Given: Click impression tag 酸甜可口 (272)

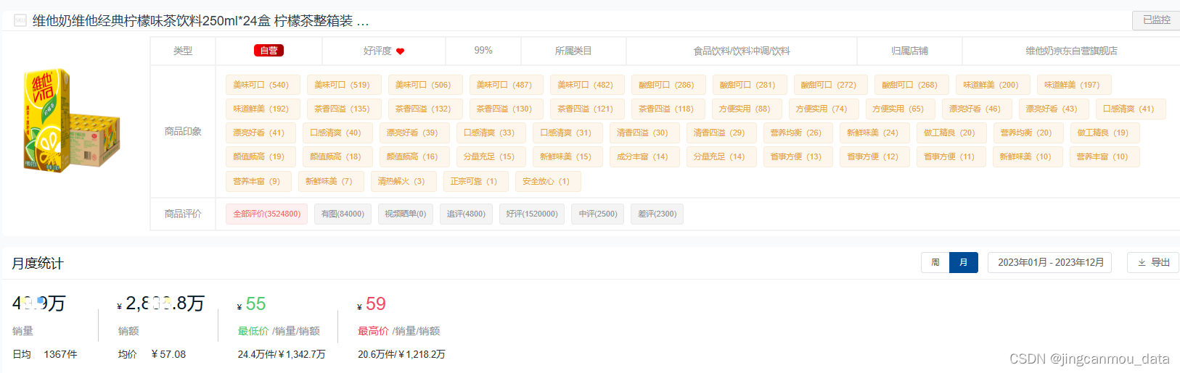Looking at the screenshot, I should coord(830,85).
